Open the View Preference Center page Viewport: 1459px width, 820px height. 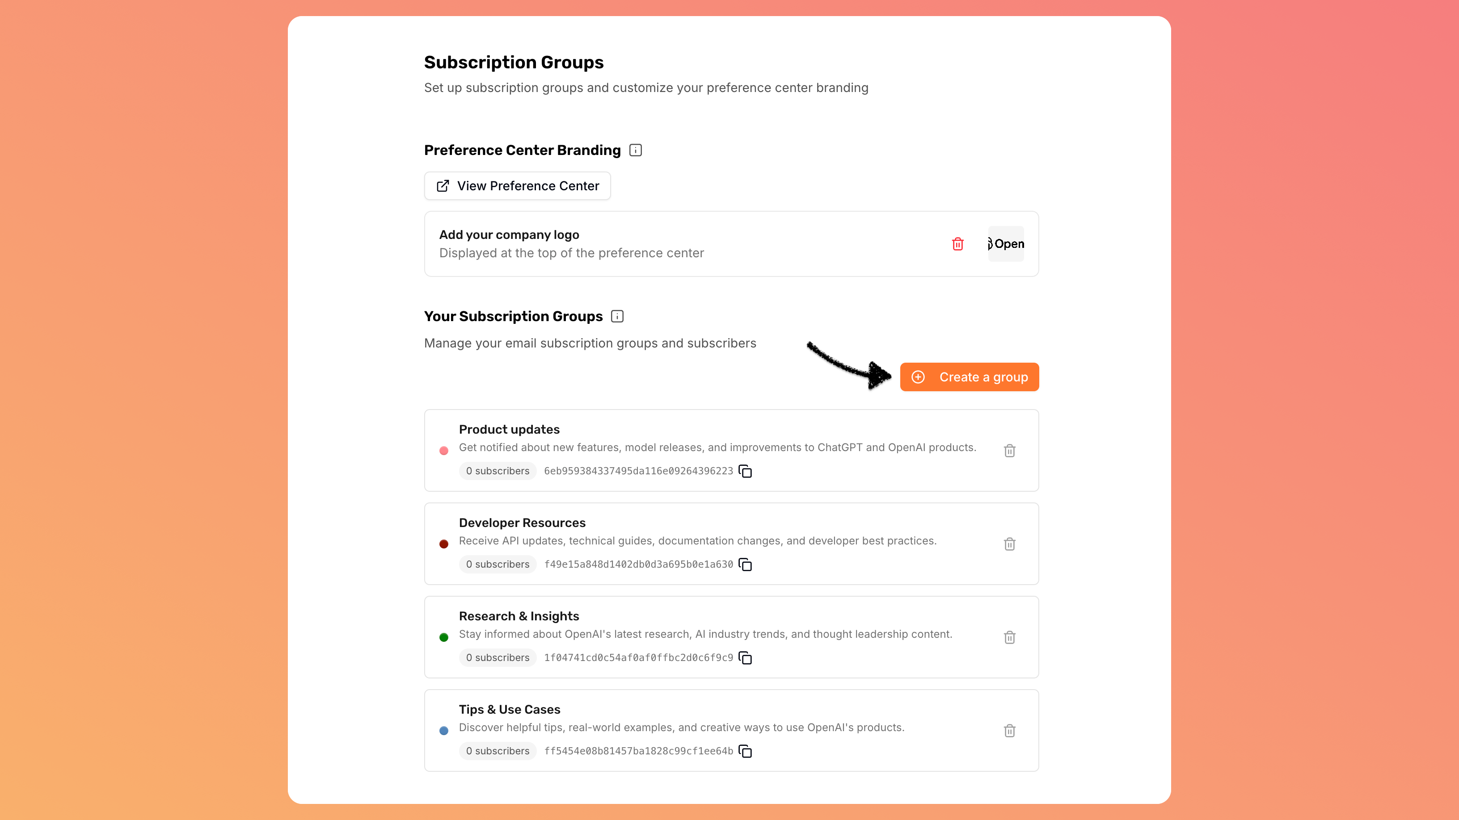[517, 186]
